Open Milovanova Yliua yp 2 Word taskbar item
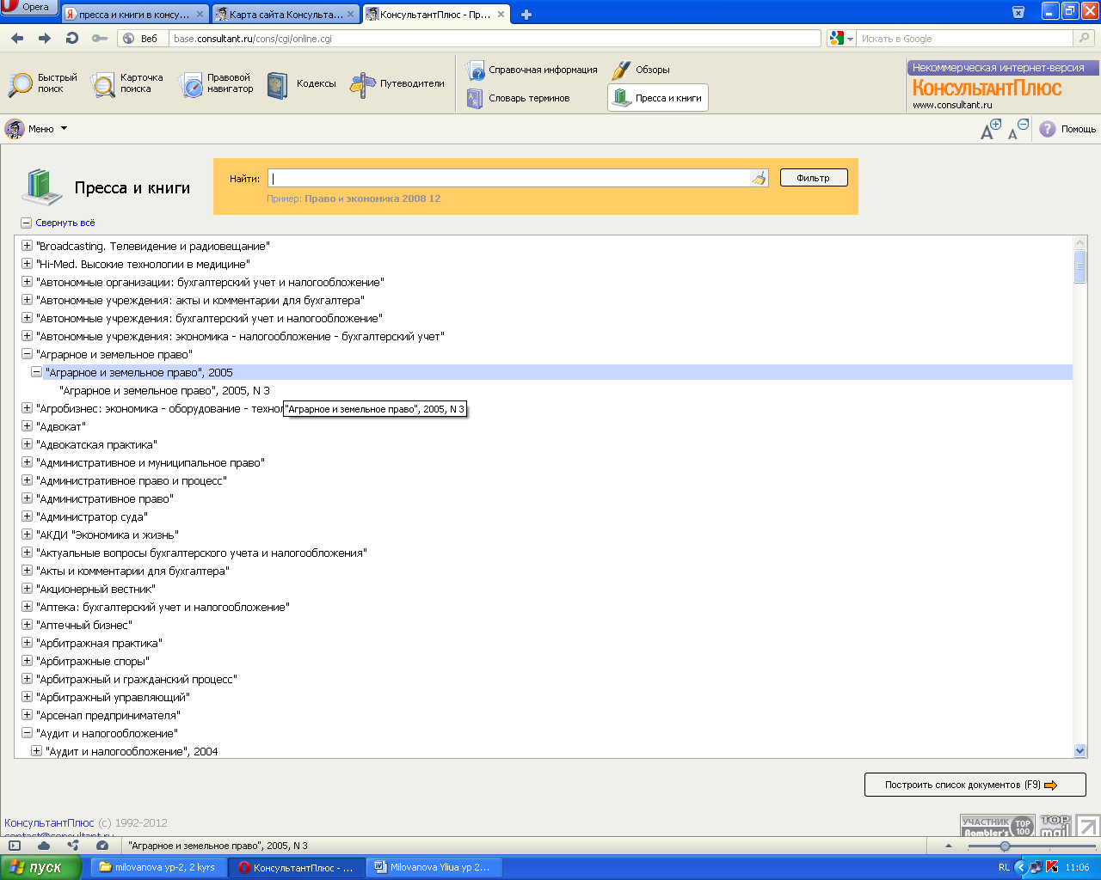This screenshot has width=1101, height=880. pos(433,867)
